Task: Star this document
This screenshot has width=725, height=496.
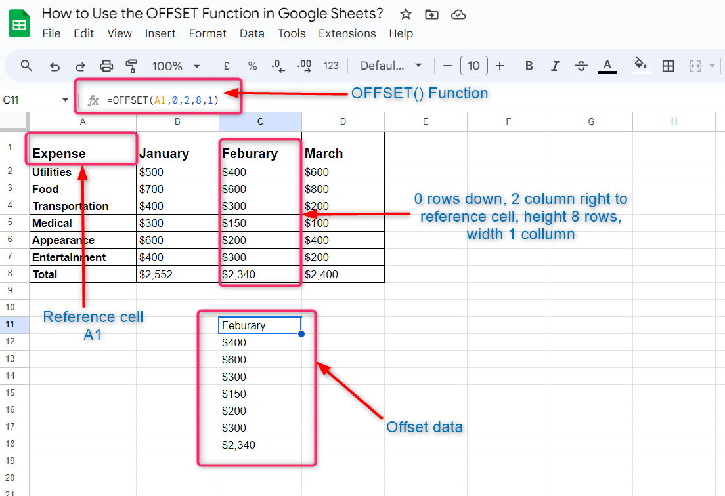Action: (406, 14)
